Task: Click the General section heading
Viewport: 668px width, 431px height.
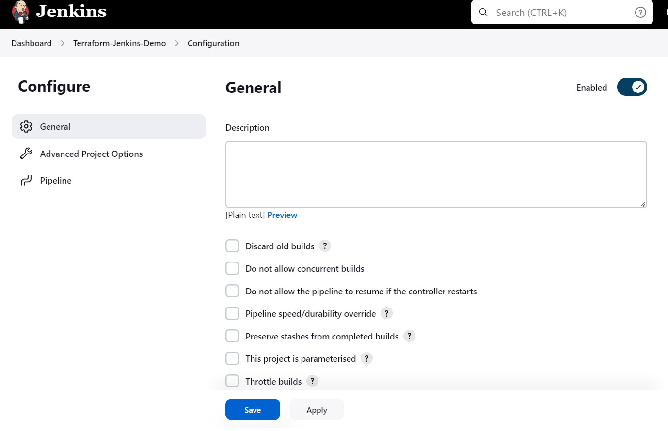Action: (254, 88)
